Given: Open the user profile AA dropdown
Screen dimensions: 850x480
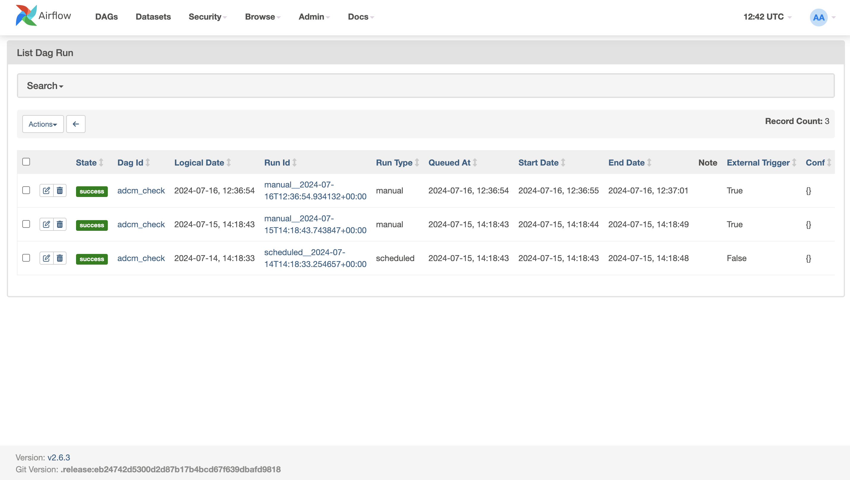Looking at the screenshot, I should (819, 17).
